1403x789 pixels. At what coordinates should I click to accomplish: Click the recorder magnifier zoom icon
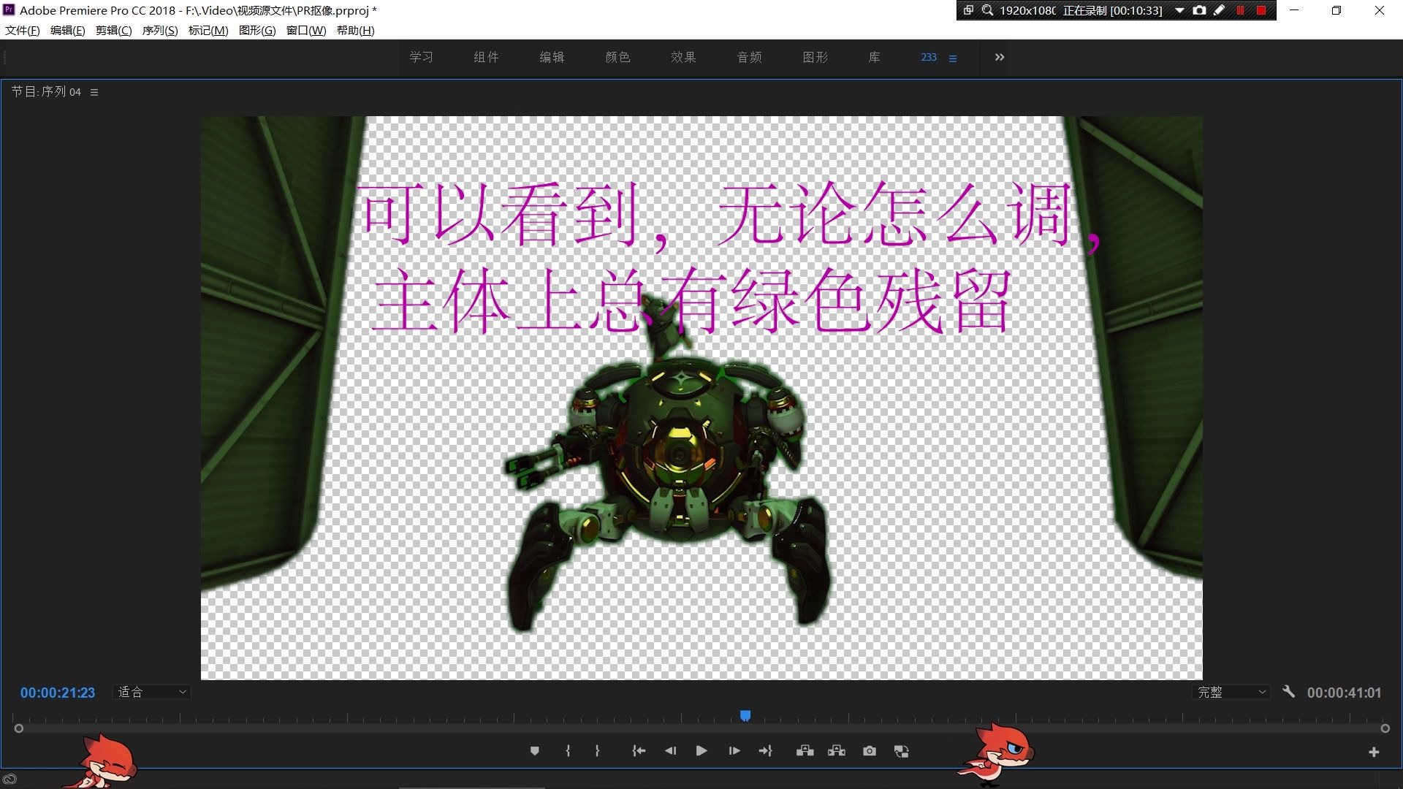point(987,10)
